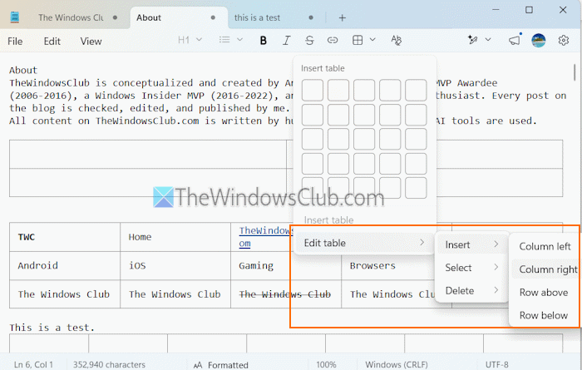582x370 pixels.
Task: Click the vertical scrollbar thumb
Action: pyautogui.click(x=575, y=72)
